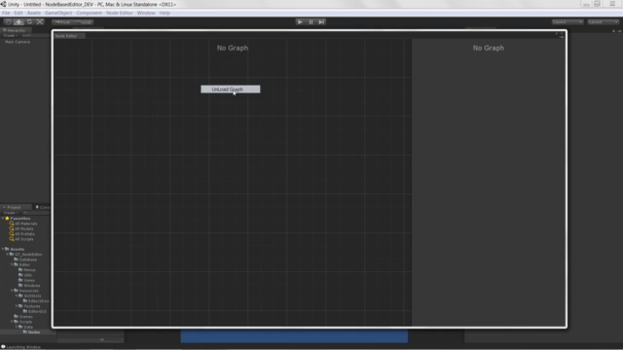Click the Utils folder icon
The image size is (623, 350).
click(x=20, y=275)
